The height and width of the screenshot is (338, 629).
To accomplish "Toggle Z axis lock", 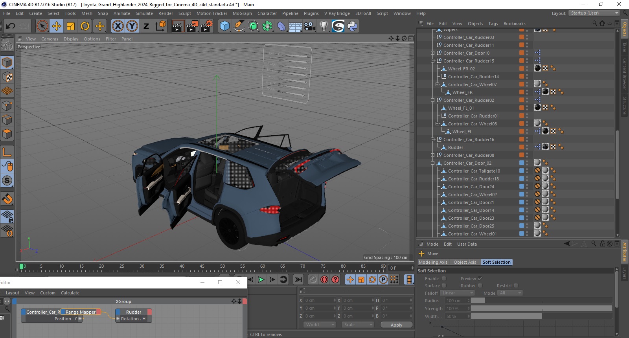I will click(146, 26).
